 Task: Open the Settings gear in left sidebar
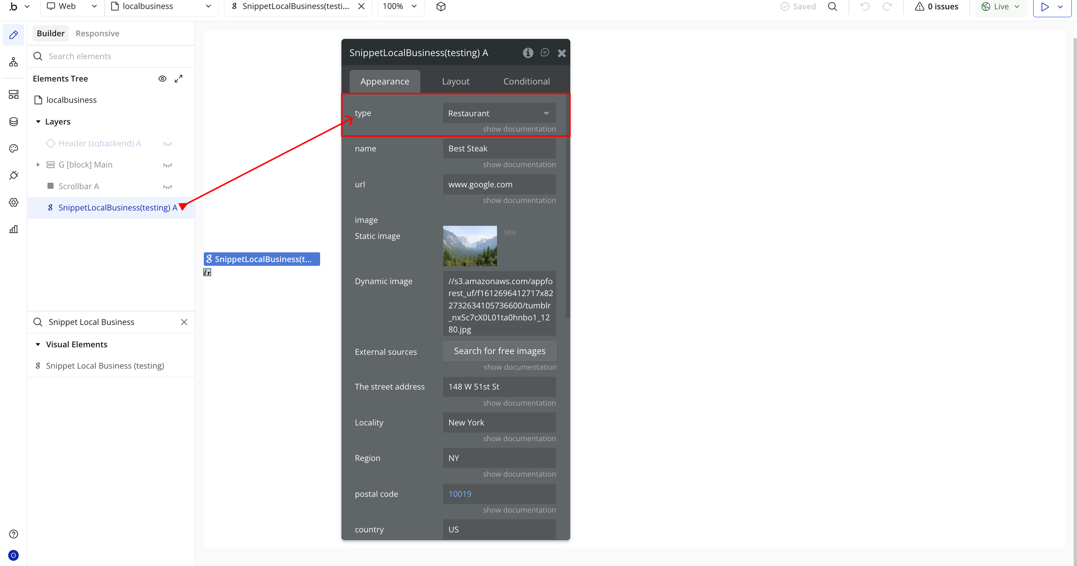pos(13,202)
